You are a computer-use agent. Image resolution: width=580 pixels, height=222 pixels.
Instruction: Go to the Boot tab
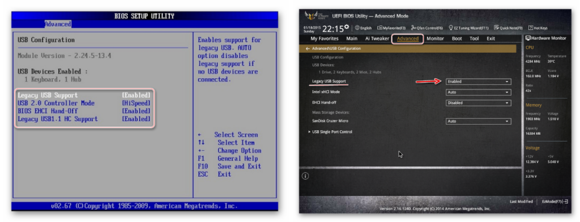[457, 39]
